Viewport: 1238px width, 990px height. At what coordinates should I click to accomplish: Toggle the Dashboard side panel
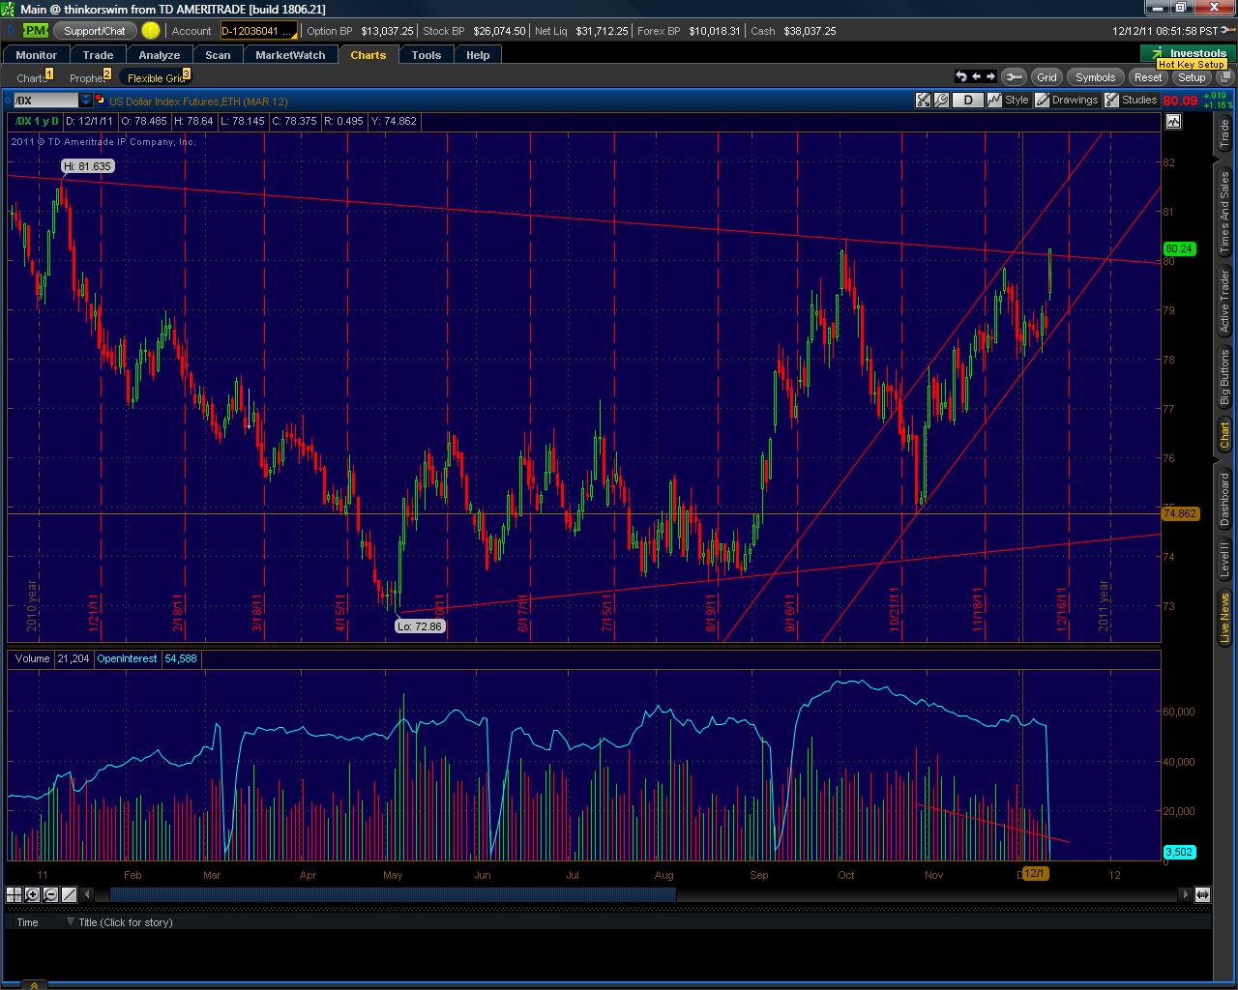click(x=1224, y=499)
